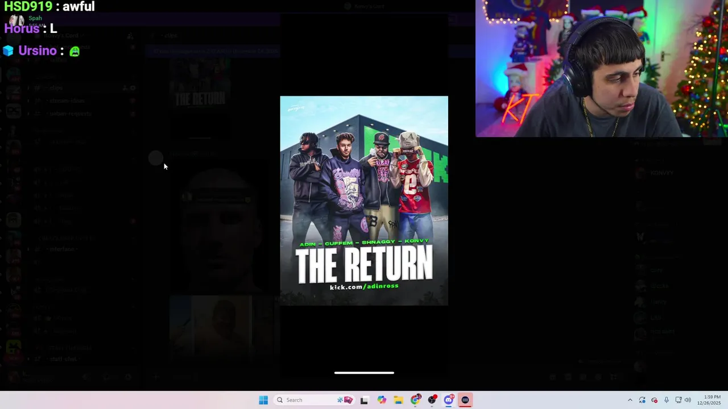Click the red-badged security tray icon
The width and height of the screenshot is (728, 409).
click(x=654, y=400)
